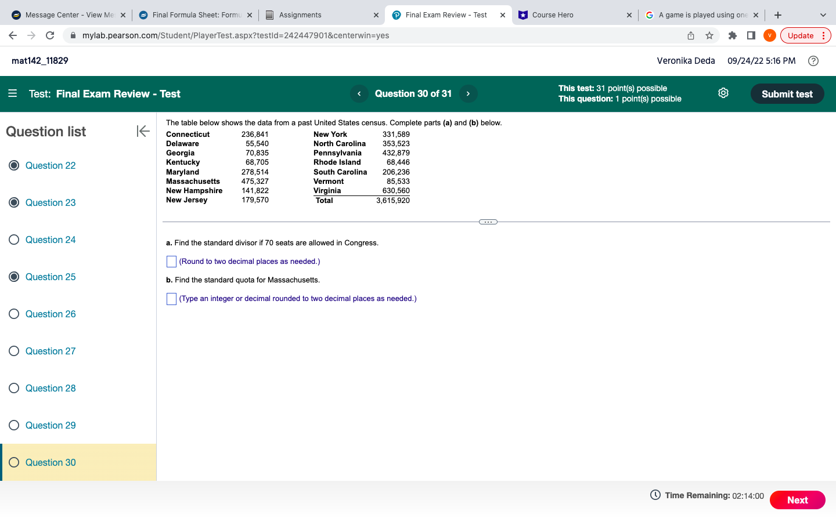Select the Question 26 radio button
836x522 pixels.
point(14,314)
